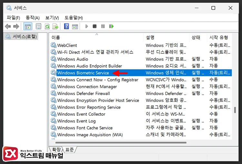Select Windows Encryption Provider Host Service name
This screenshot has height=164, width=242.
click(x=98, y=100)
